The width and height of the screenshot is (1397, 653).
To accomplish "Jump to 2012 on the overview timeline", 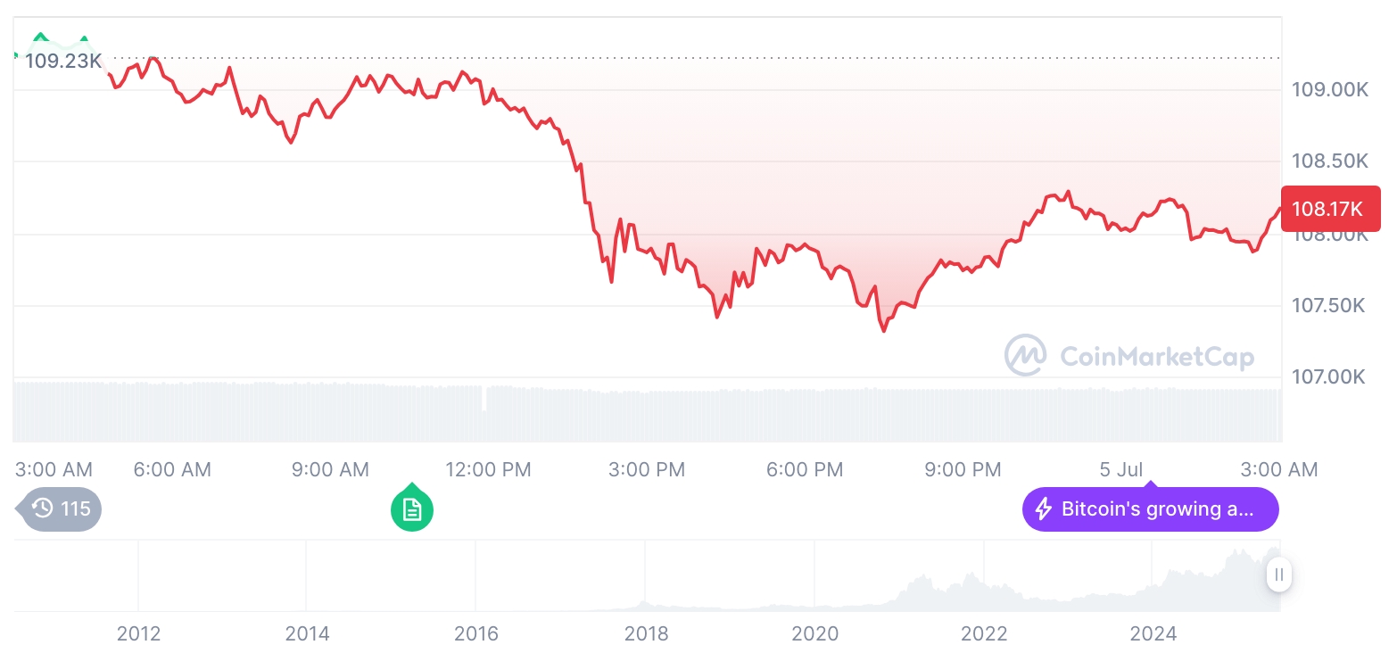I will point(138,633).
